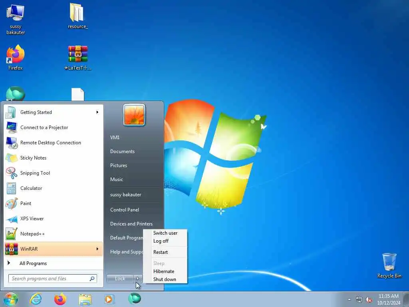Launch Remote Desktop Connection icon
This screenshot has width=409, height=307.
click(x=12, y=143)
